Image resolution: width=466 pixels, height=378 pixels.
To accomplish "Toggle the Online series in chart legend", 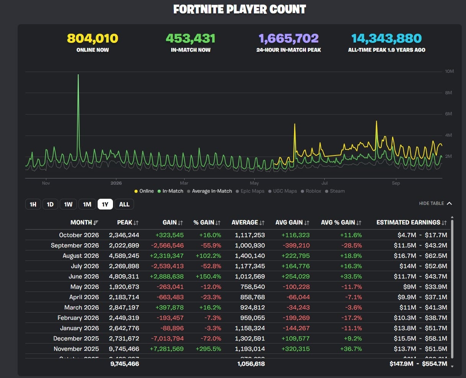I will point(144,191).
